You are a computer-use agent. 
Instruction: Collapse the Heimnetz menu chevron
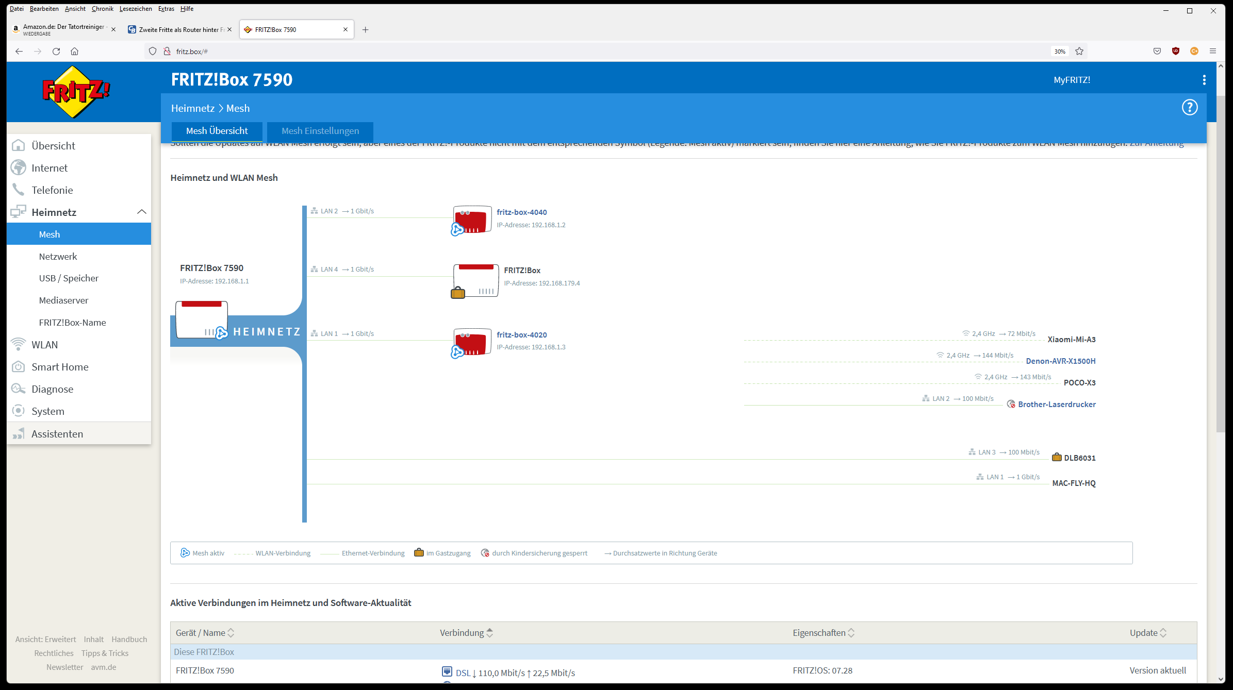coord(142,212)
